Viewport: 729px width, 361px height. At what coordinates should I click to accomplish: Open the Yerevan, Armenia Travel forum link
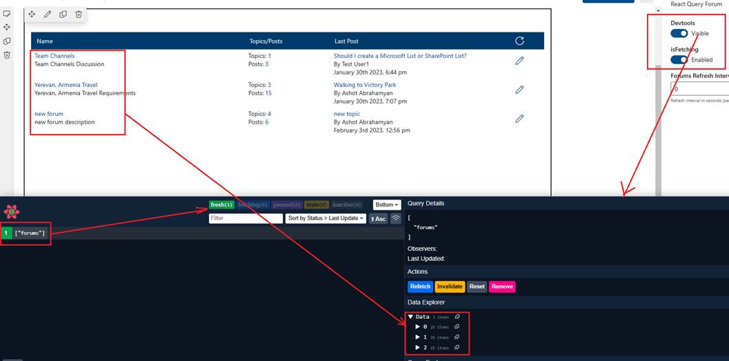66,85
